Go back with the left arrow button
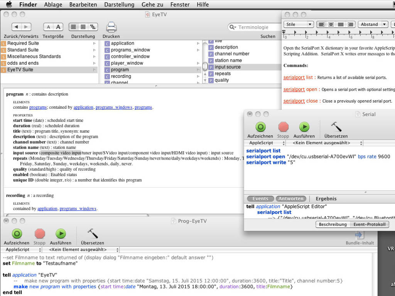395x296 pixels. tap(17, 27)
